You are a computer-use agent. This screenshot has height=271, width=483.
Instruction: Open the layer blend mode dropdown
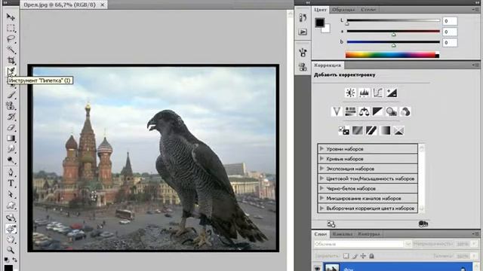point(362,244)
